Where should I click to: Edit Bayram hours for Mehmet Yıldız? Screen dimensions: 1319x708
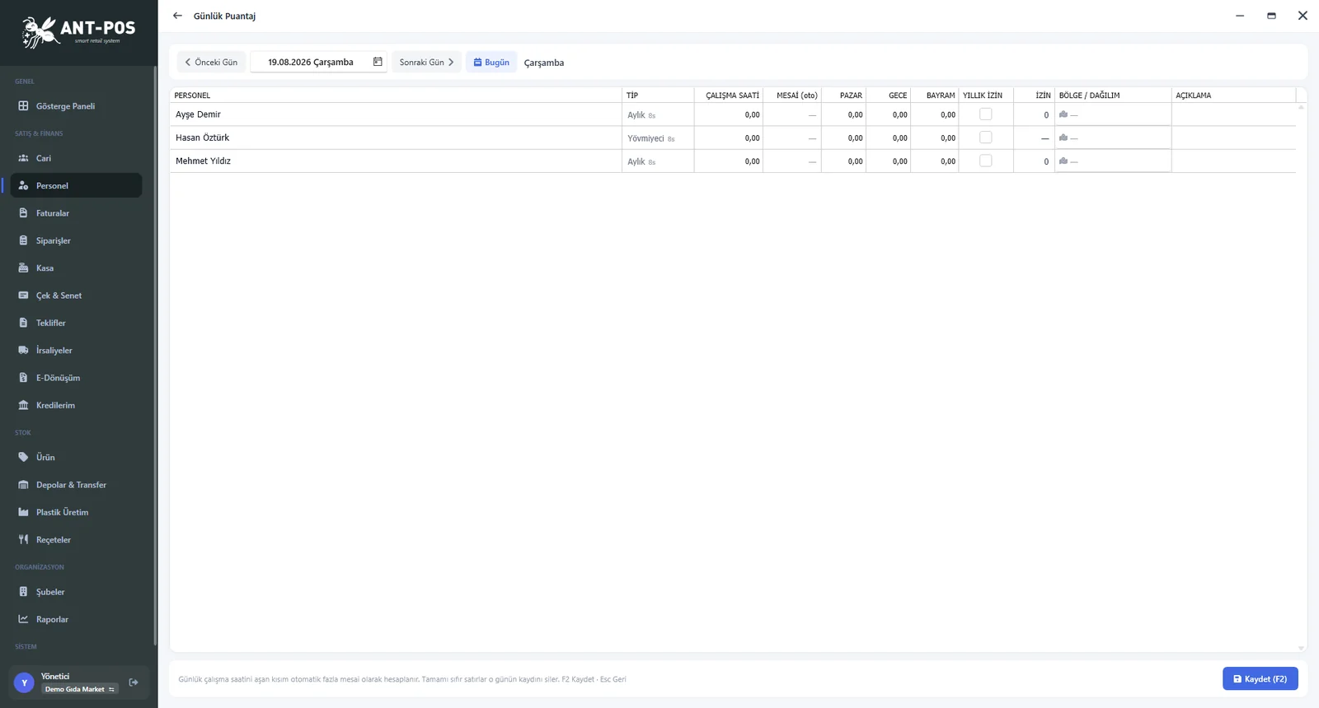pyautogui.click(x=935, y=161)
